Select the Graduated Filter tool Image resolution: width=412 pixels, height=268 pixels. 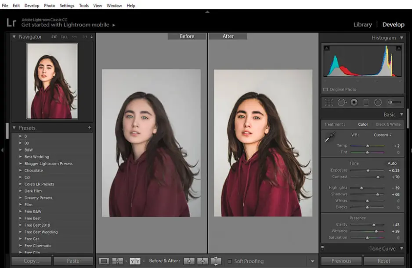(x=366, y=102)
